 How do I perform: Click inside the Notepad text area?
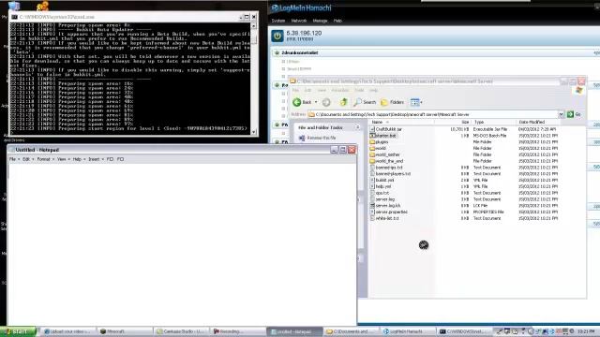click(x=182, y=244)
